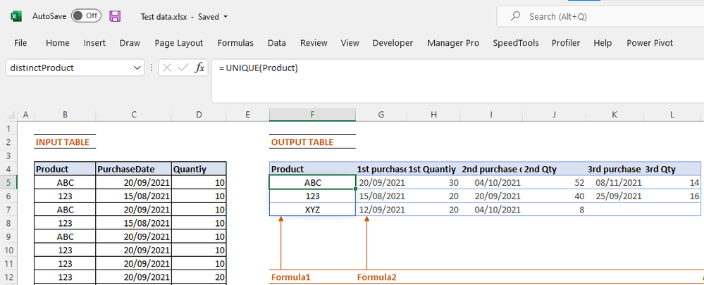Select column E header
Image resolution: width=704 pixels, height=285 pixels.
point(248,115)
